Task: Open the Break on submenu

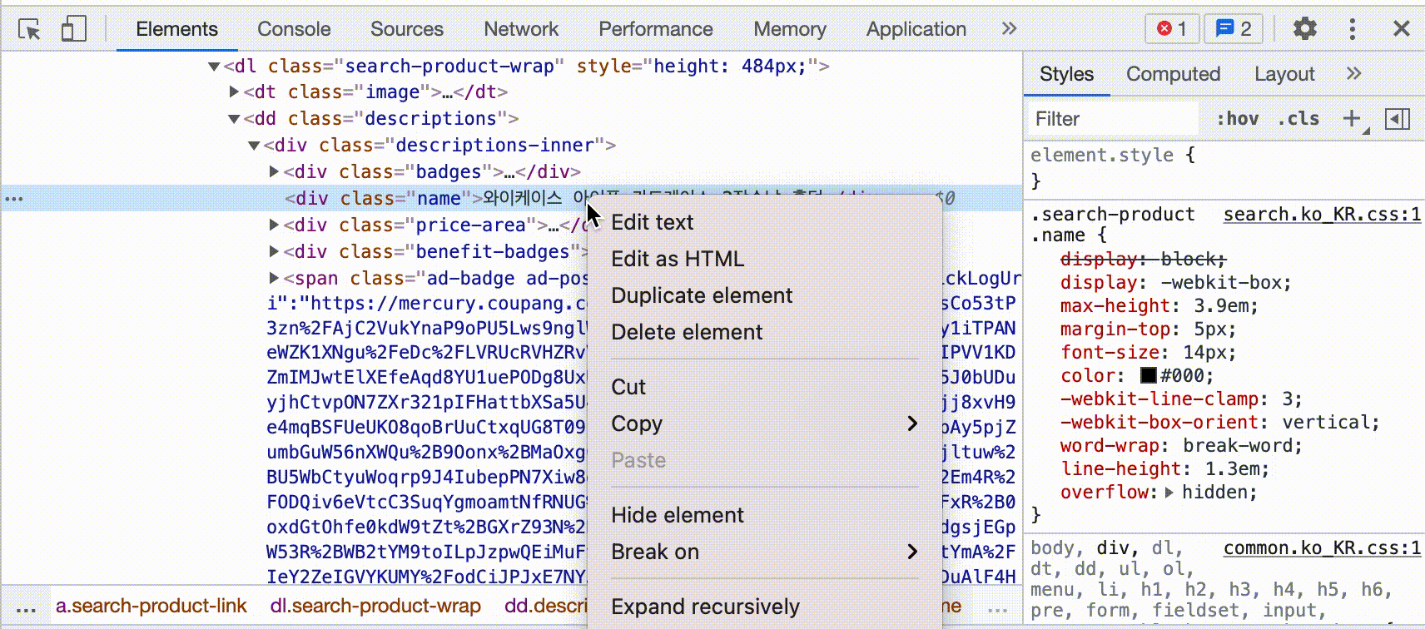Action: 764,552
